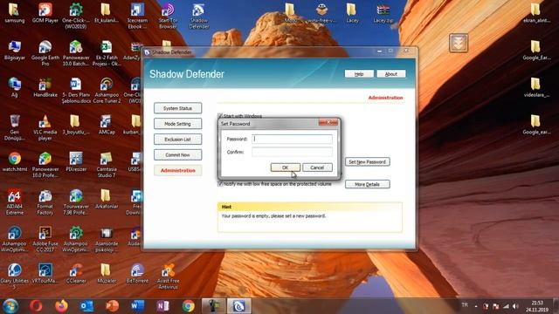Toggle notify on low free space checkbox

220,184
